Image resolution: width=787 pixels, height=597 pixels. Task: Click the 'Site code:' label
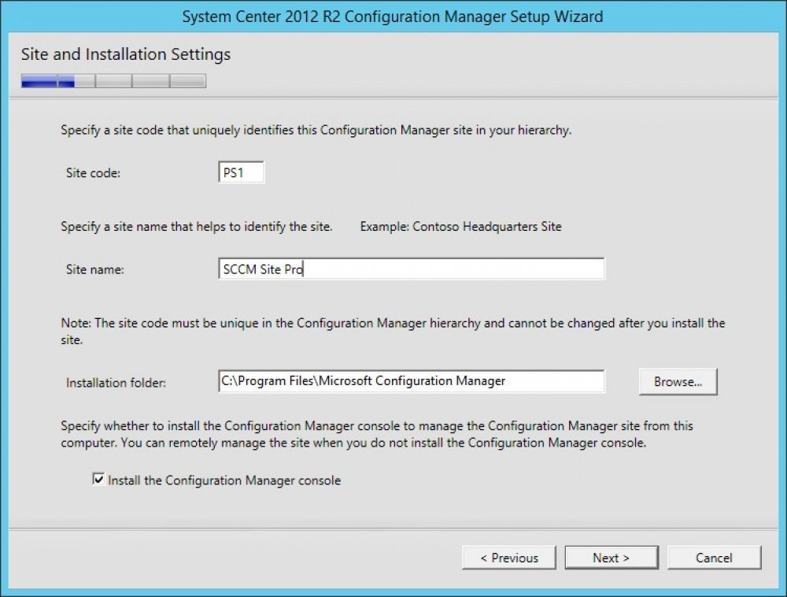click(94, 172)
